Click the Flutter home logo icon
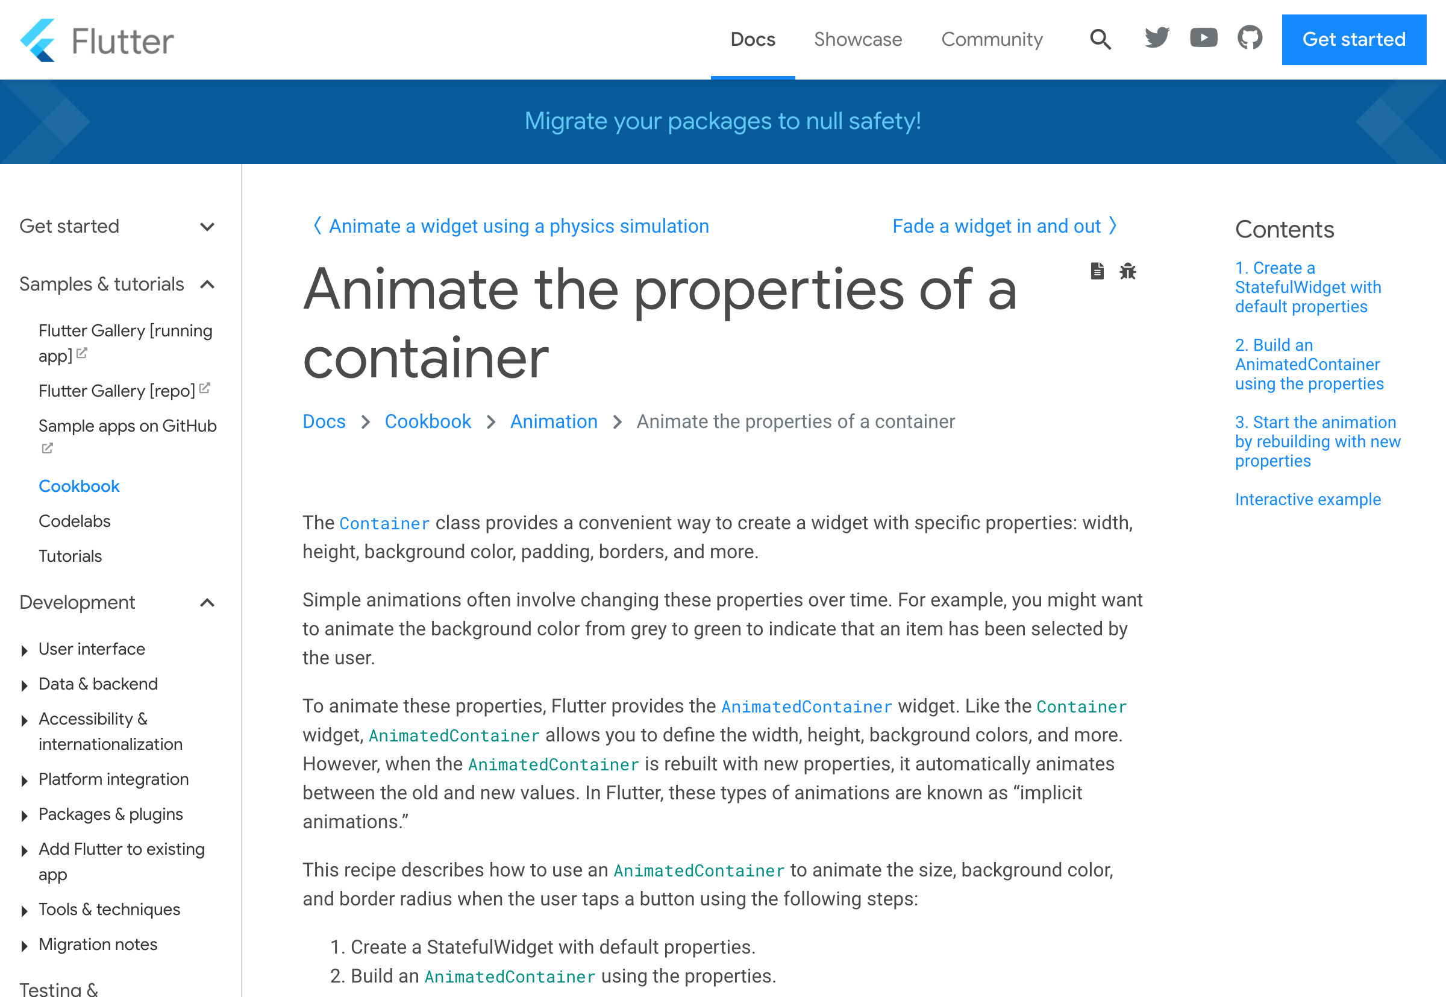1446x997 pixels. 42,40
